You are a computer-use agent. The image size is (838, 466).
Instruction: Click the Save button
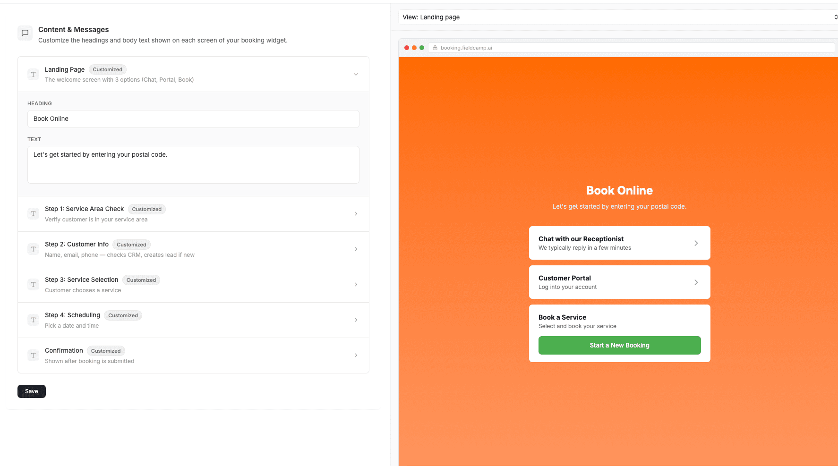31,391
